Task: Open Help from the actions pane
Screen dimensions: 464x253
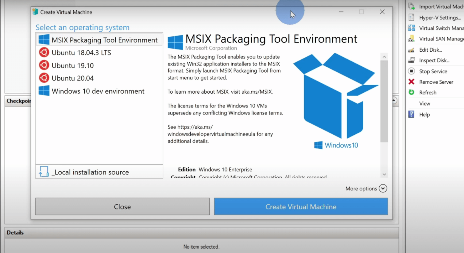Action: tap(424, 114)
